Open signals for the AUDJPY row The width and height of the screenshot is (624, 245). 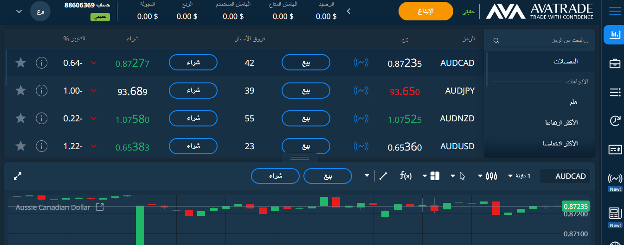[x=361, y=91]
